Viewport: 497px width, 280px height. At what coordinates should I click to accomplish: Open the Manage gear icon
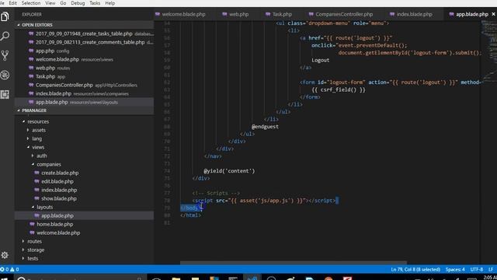5,255
